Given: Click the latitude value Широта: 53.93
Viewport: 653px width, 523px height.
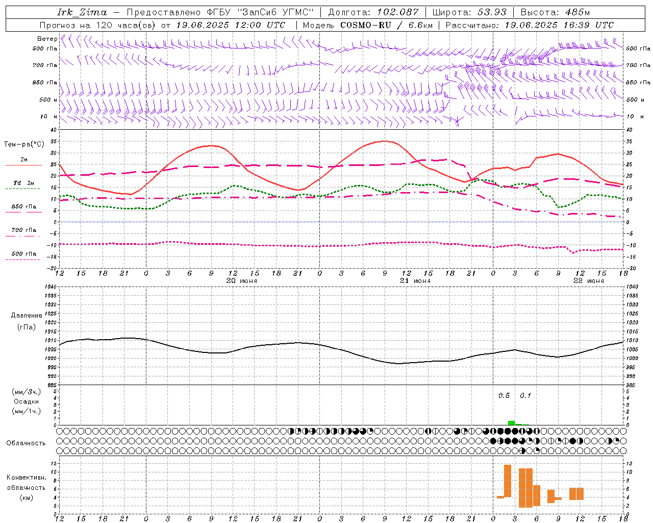Looking at the screenshot, I should click(x=469, y=12).
